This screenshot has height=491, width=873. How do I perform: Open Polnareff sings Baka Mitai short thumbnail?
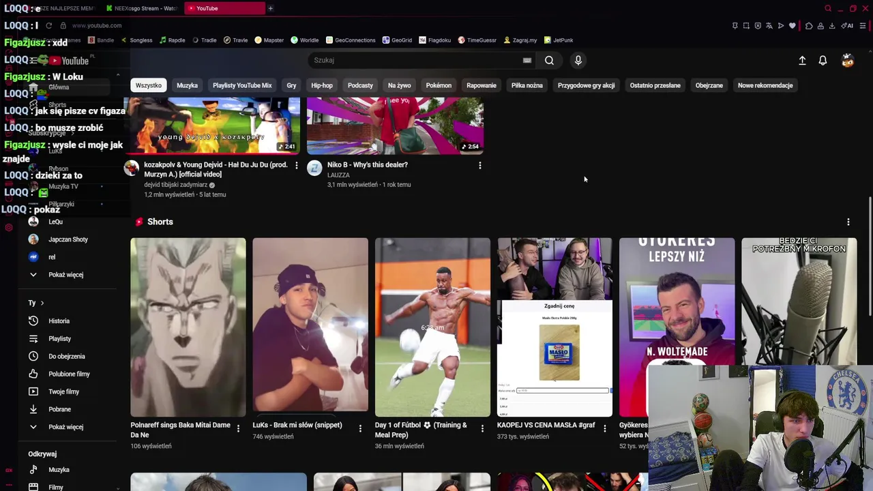pos(188,327)
